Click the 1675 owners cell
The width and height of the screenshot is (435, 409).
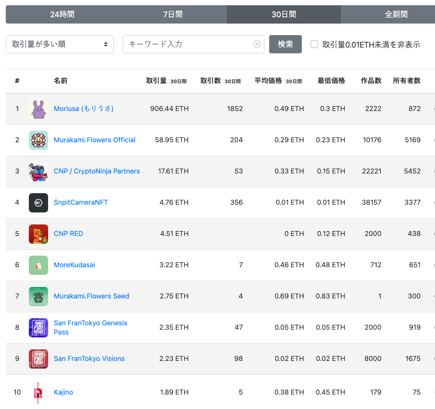point(413,359)
